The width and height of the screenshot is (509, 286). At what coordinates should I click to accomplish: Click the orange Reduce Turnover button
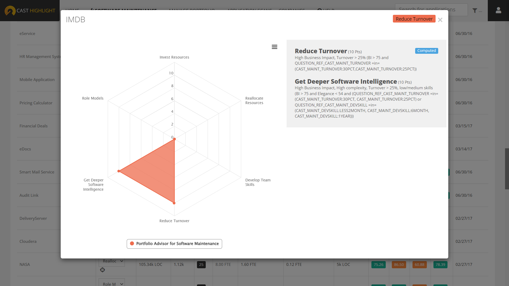414,19
